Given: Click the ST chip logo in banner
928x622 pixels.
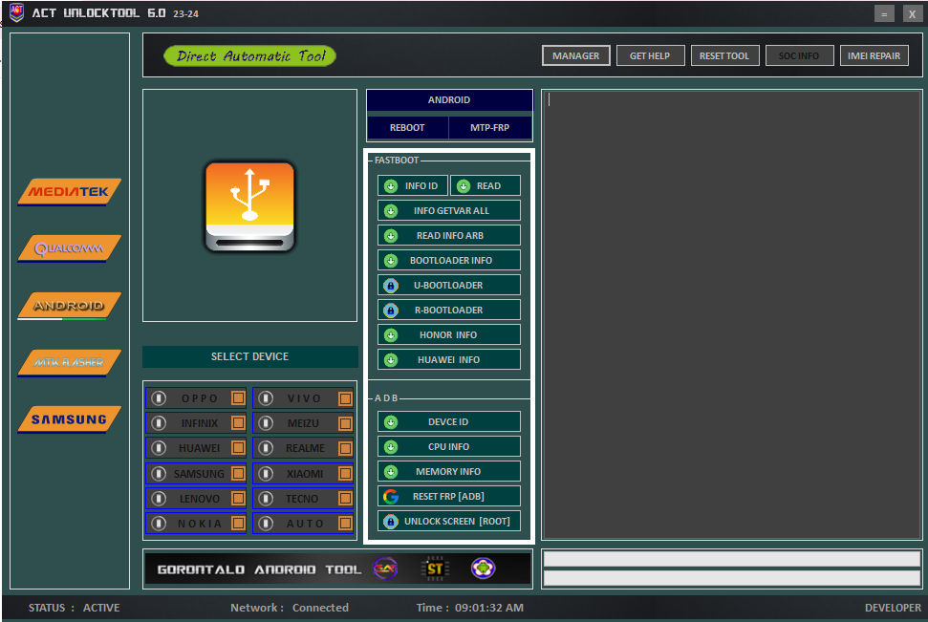Looking at the screenshot, I should point(435,568).
